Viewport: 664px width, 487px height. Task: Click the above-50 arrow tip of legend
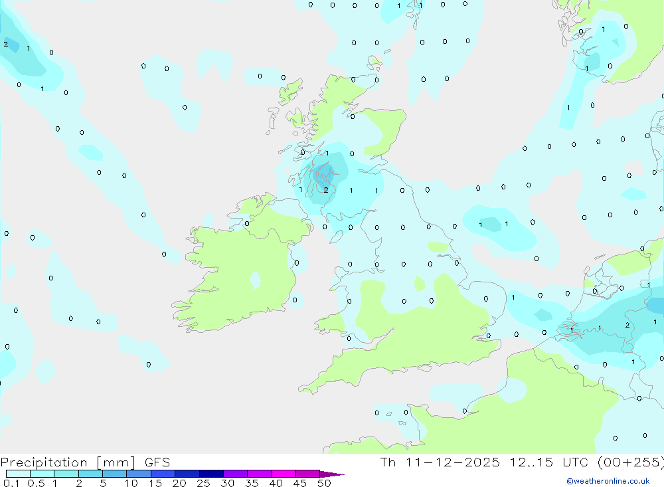(332, 474)
